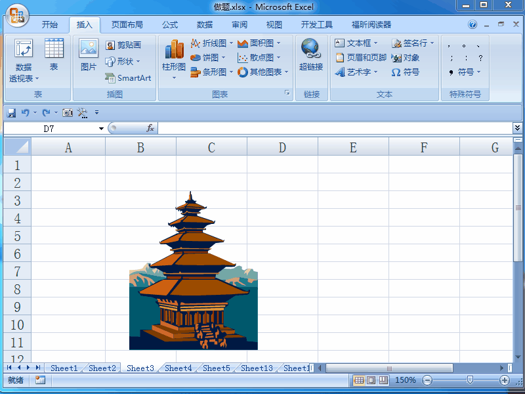Screen dimensions: 525x394
Task: Switch to Page Break Preview in status bar
Action: [x=383, y=380]
